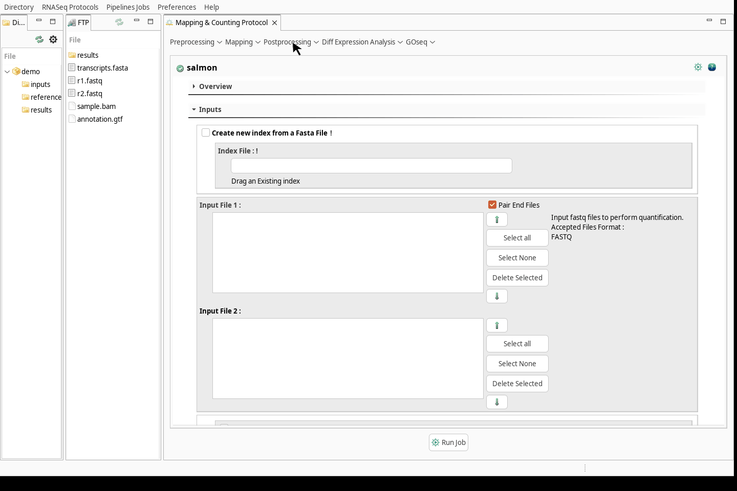The width and height of the screenshot is (737, 491).
Task: Open the Preprocessing dropdown menu
Action: pyautogui.click(x=196, y=42)
